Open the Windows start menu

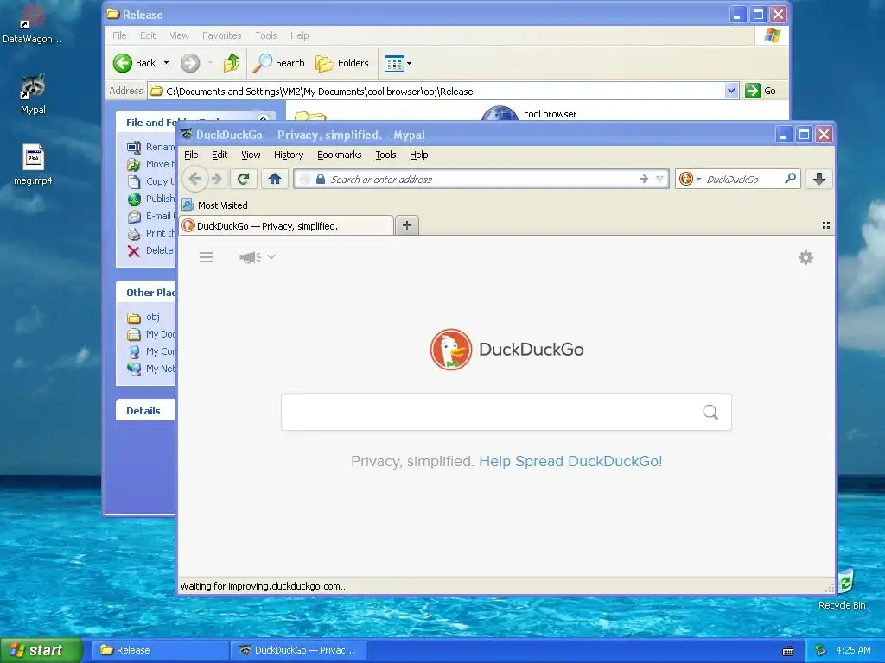41,650
